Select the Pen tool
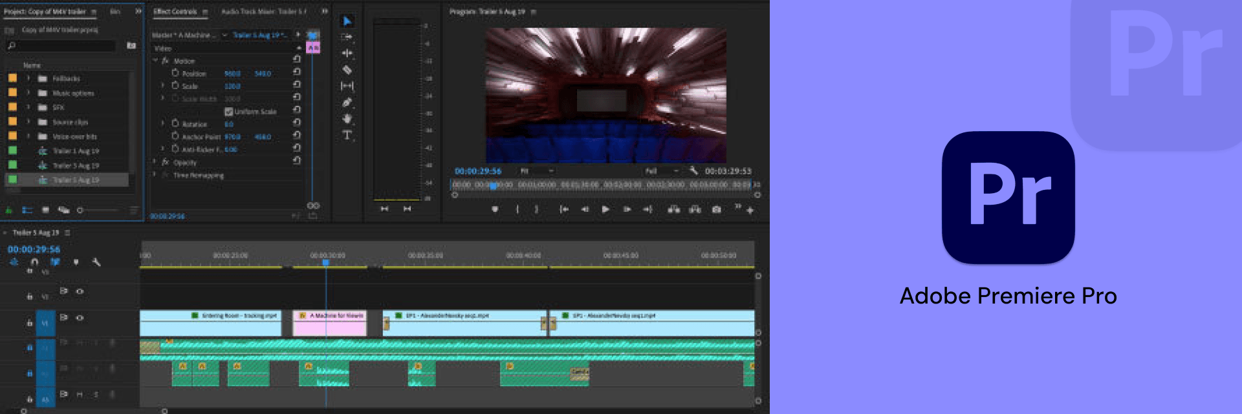This screenshot has height=414, width=1242. coord(347,102)
